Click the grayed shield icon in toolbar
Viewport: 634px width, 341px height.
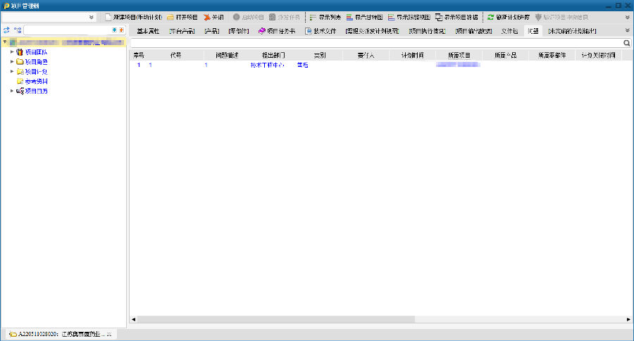point(538,18)
